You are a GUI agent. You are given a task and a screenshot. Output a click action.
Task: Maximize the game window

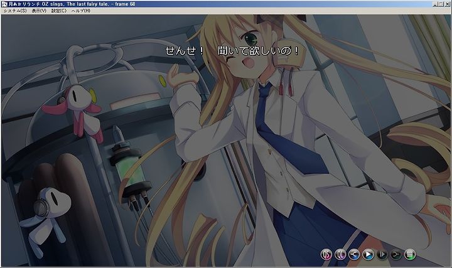[x=441, y=4]
